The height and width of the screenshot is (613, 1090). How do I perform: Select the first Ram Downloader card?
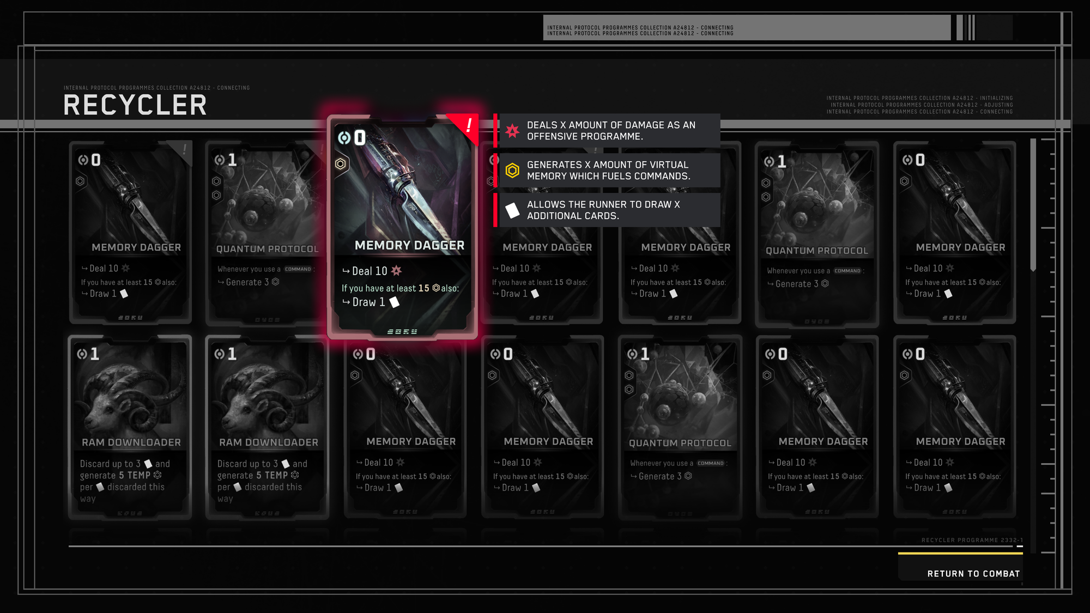point(130,427)
